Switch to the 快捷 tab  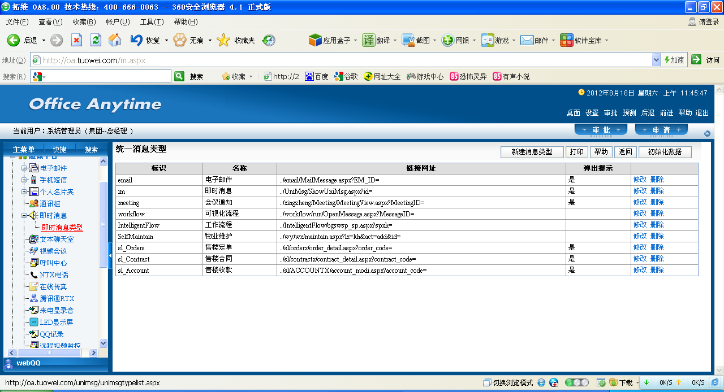point(59,149)
